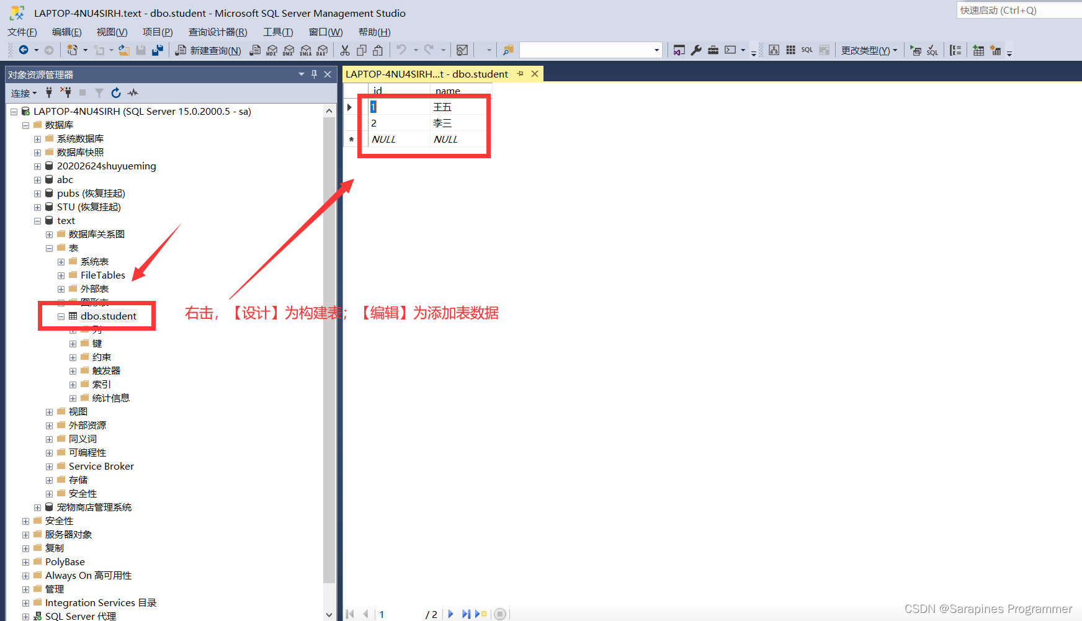Expand the 触发器 (Triggers) folder
This screenshot has width=1082, height=621.
pos(73,371)
